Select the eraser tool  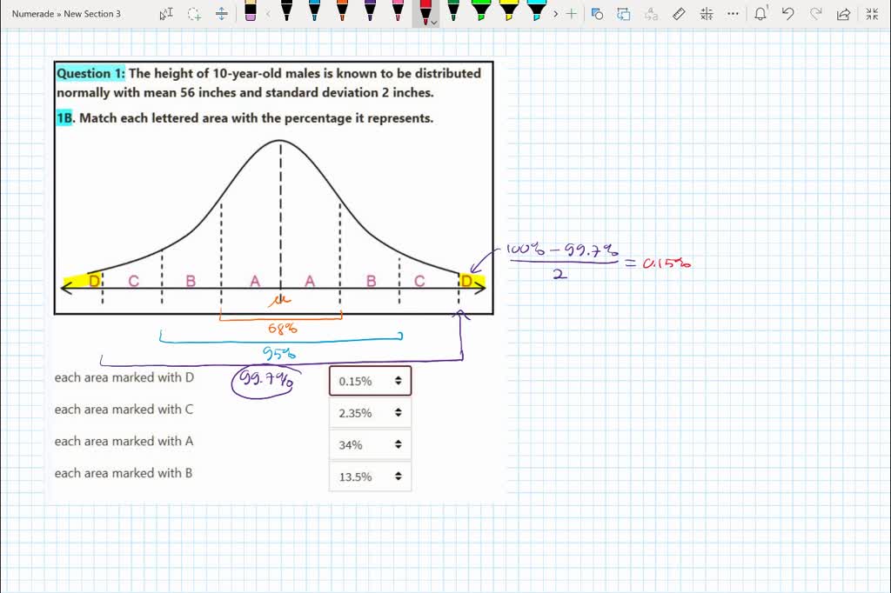tap(251, 14)
